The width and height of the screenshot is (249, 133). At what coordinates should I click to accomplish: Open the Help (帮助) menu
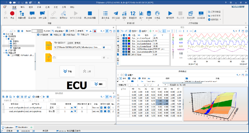point(72,7)
